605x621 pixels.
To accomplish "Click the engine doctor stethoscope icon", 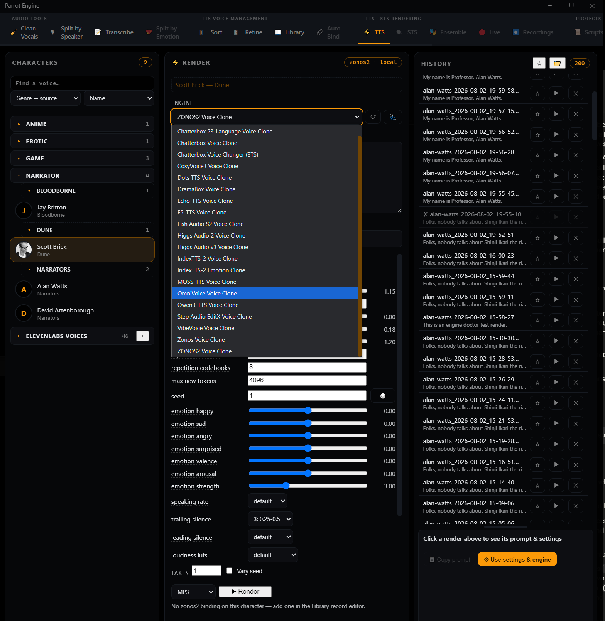I will (x=393, y=117).
